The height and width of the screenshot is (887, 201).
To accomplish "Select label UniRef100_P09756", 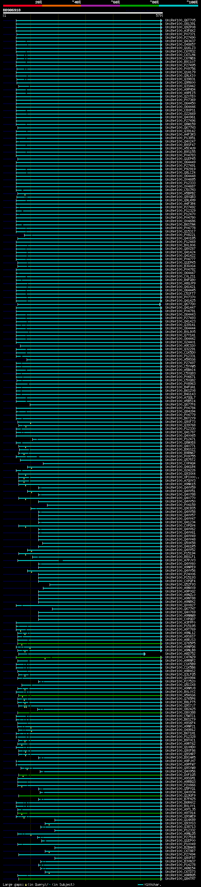I will tap(180, 69).
